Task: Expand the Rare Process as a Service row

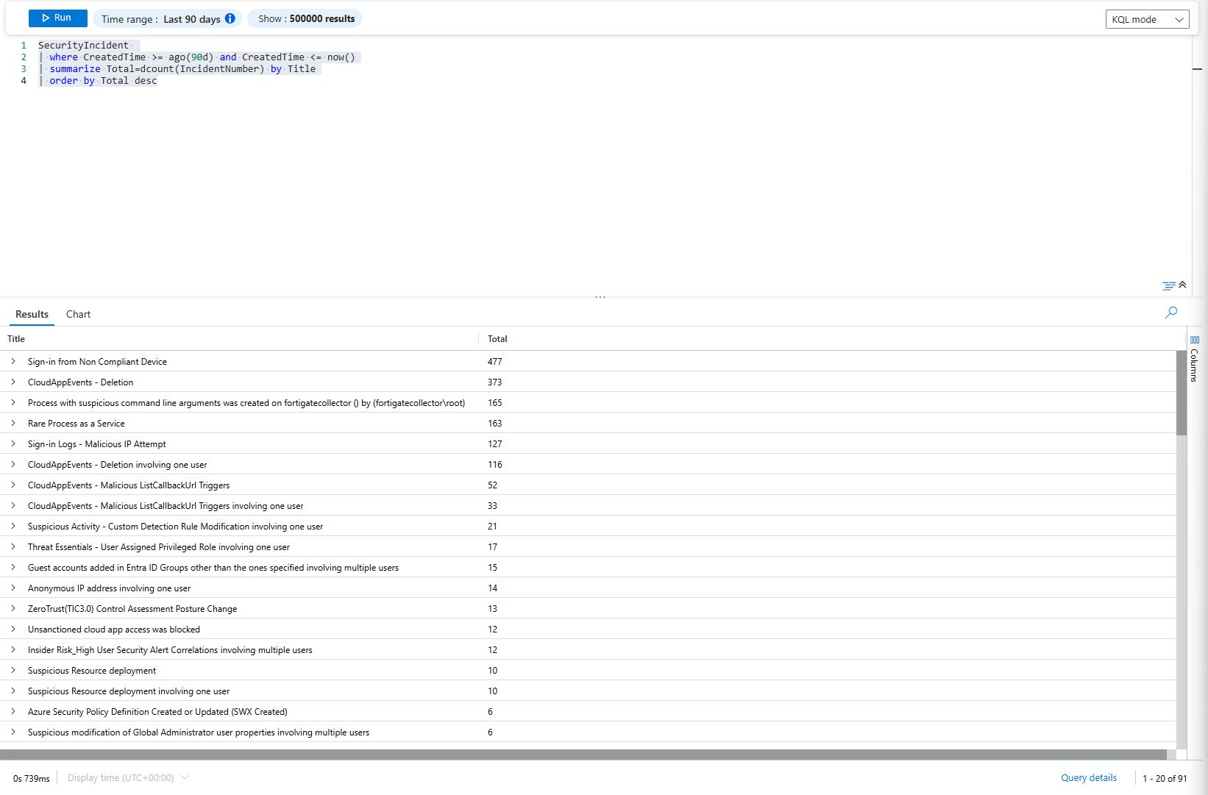Action: [x=13, y=424]
